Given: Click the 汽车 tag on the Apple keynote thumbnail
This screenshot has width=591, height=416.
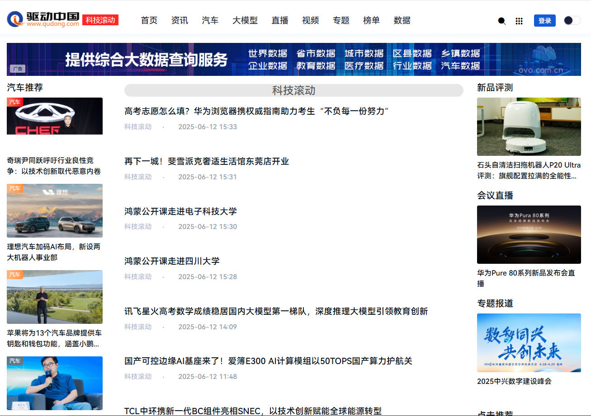Looking at the screenshot, I should (x=14, y=274).
